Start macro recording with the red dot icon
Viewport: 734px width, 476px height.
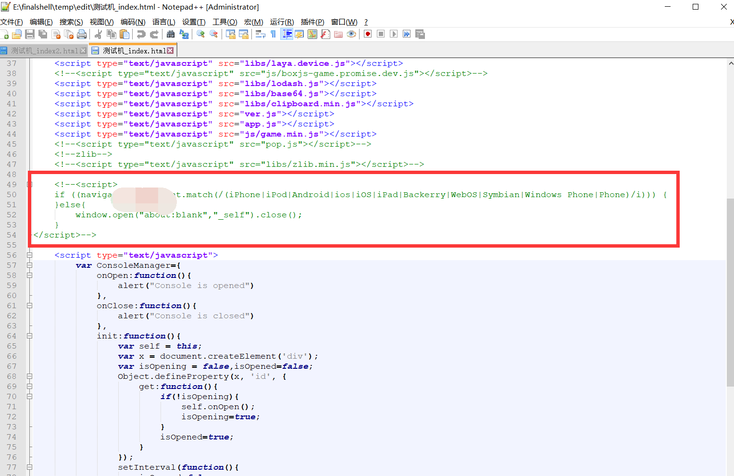[x=368, y=34]
